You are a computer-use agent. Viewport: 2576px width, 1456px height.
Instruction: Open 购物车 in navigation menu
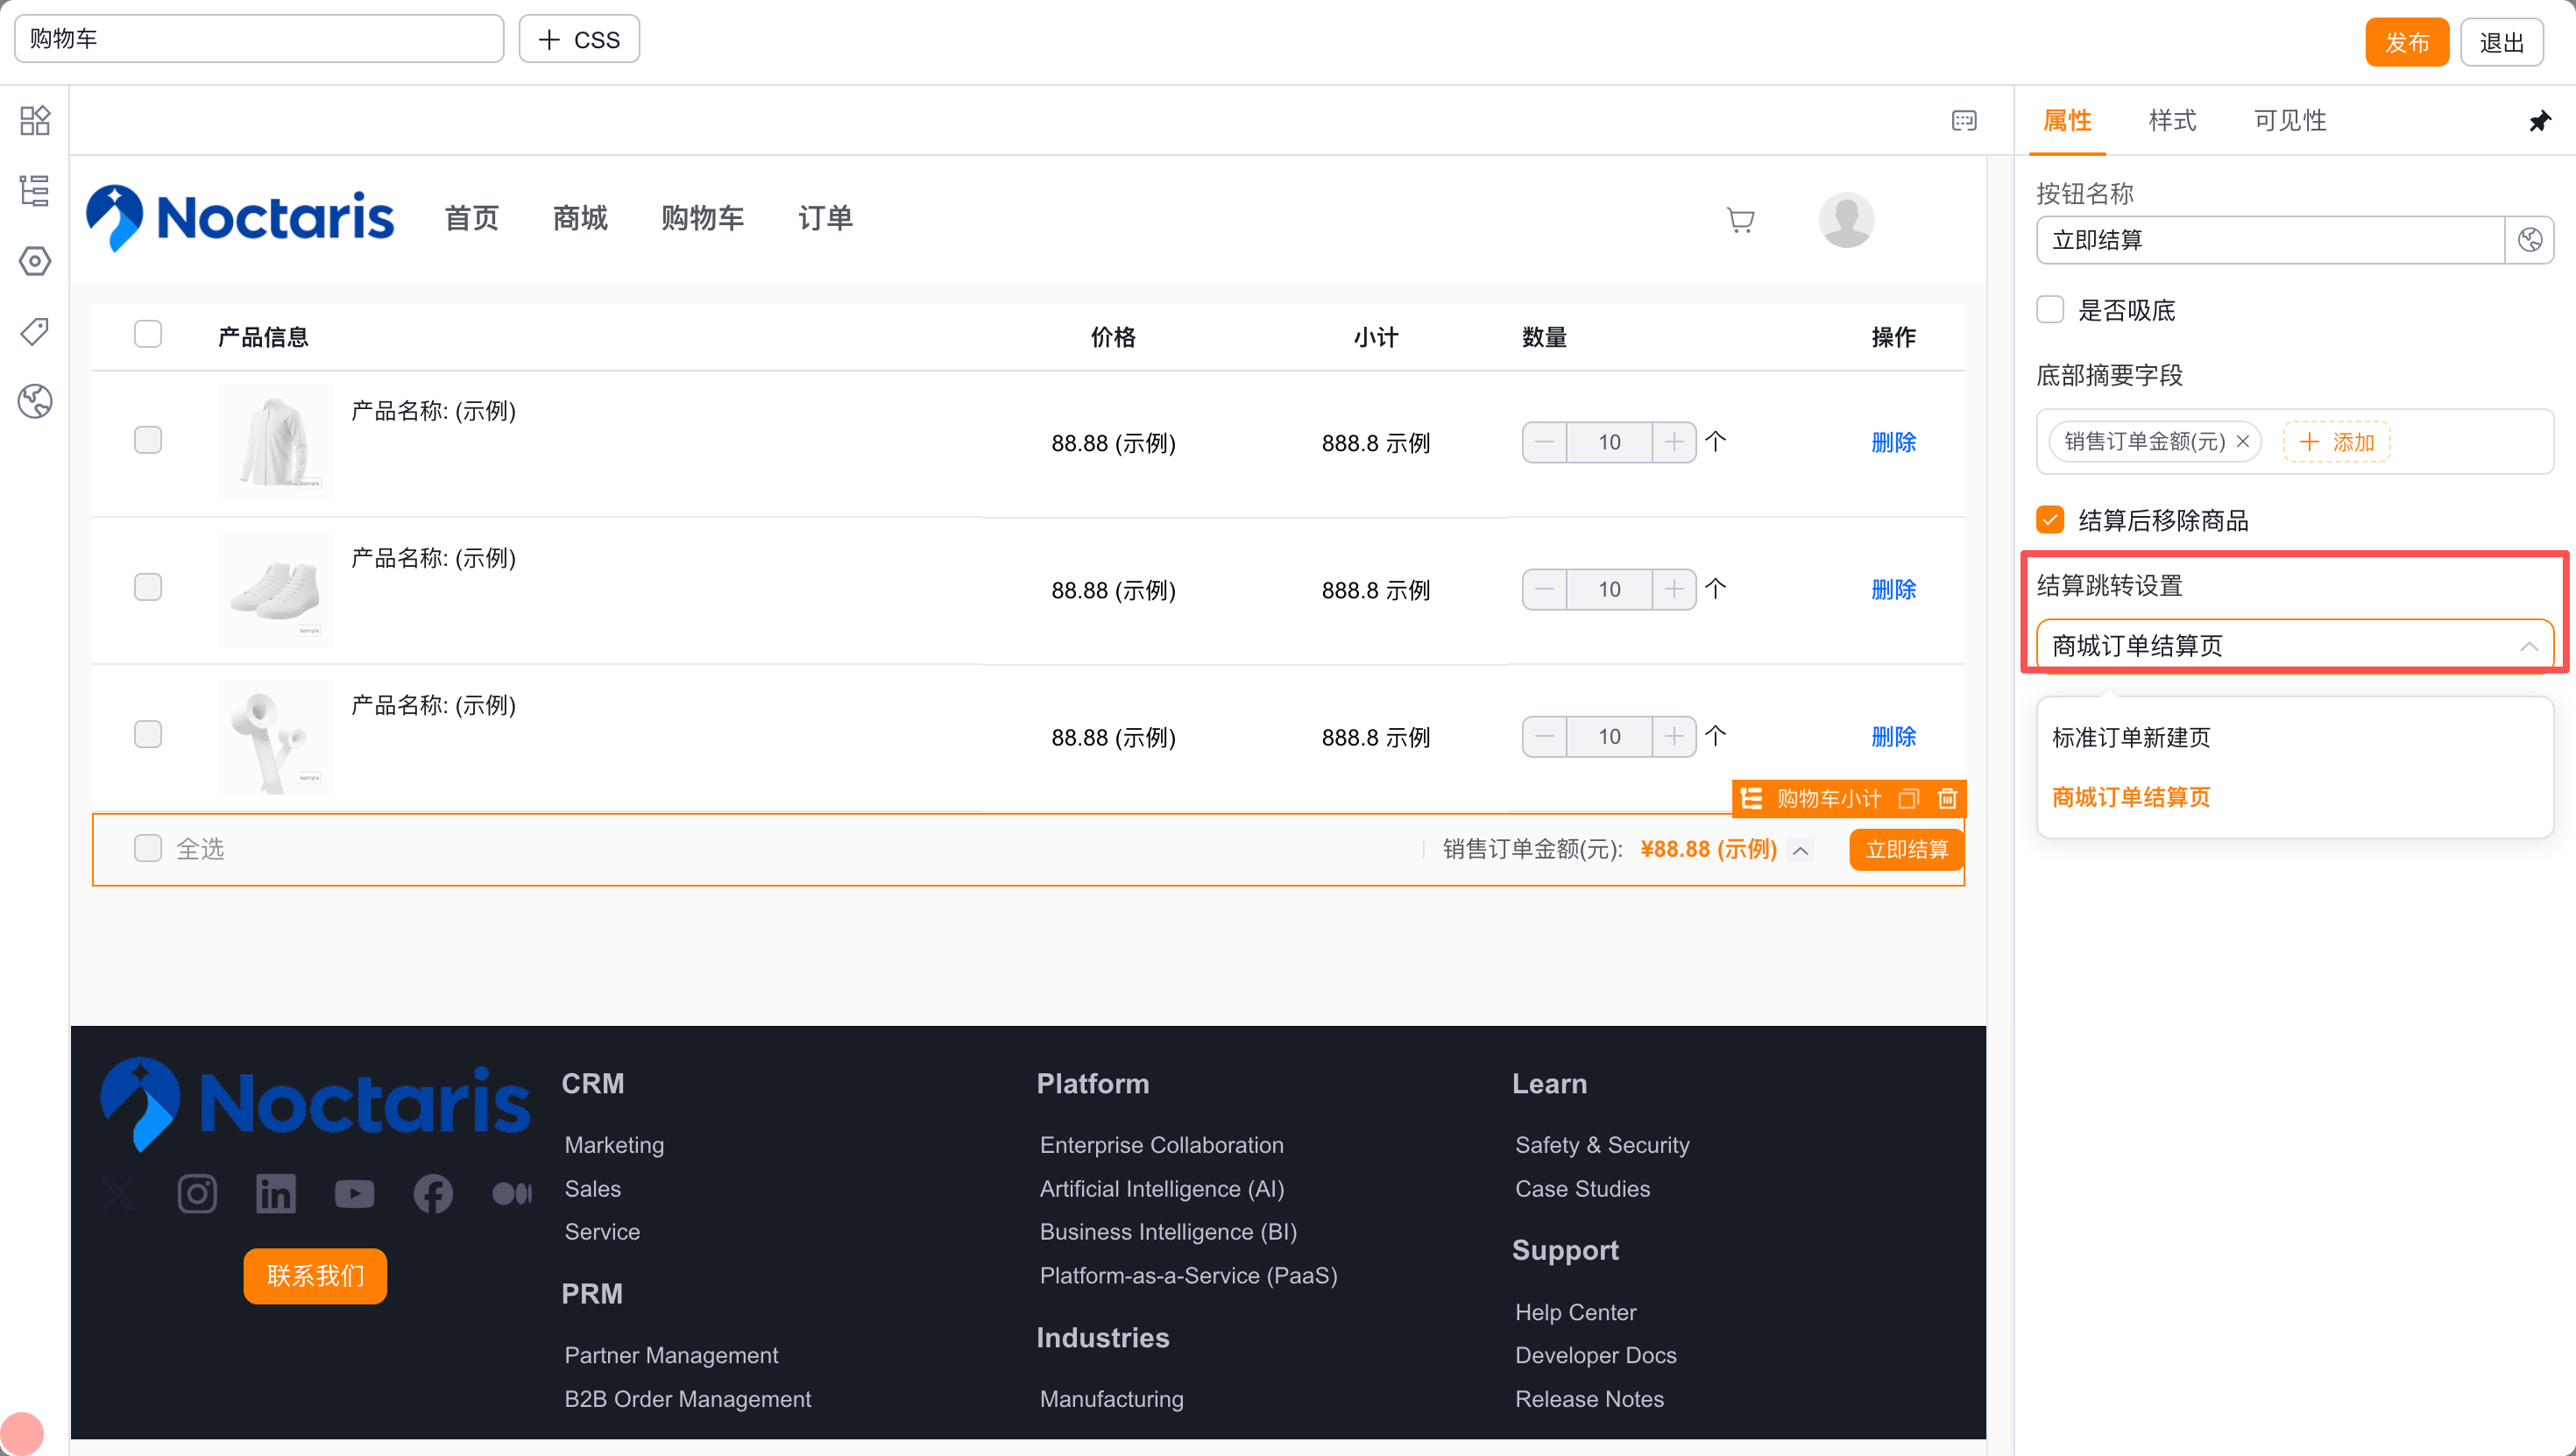(703, 218)
